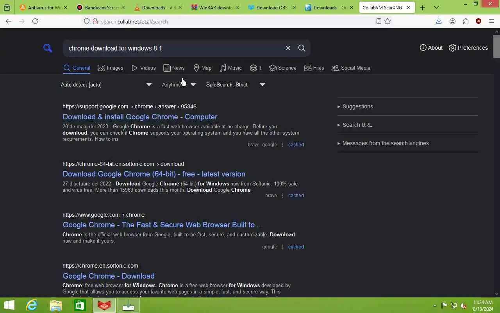
Task: Click the page vertical scrollbar
Action: (x=496, y=47)
